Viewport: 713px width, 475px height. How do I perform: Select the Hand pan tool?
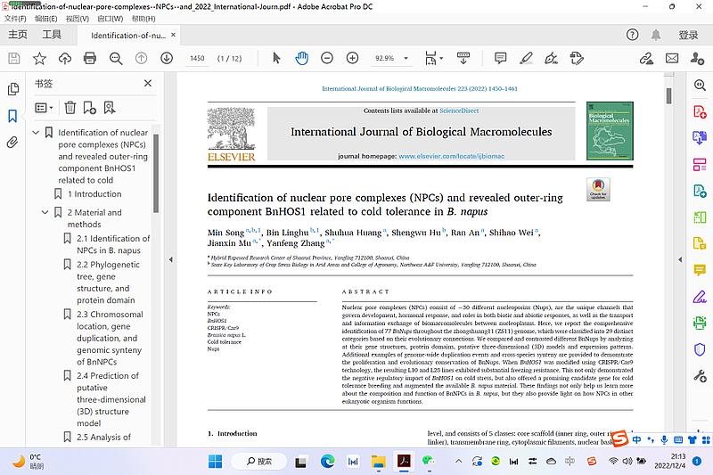click(x=302, y=58)
